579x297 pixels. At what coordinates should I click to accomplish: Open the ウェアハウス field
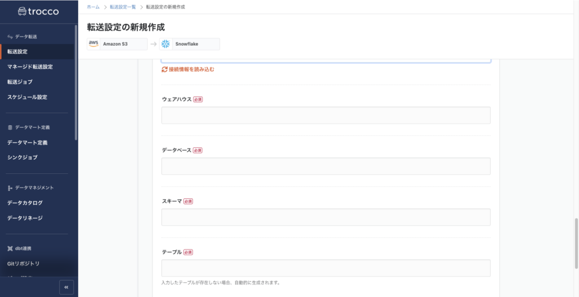[x=326, y=115]
